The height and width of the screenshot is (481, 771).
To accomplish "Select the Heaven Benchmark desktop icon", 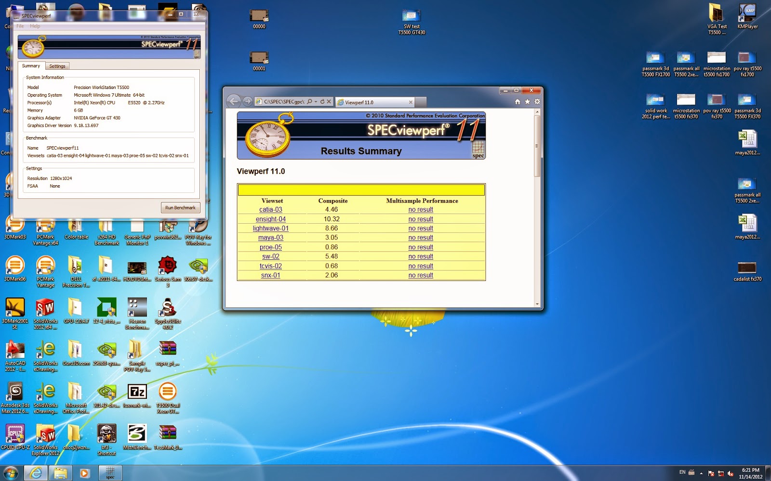I will pyautogui.click(x=137, y=313).
